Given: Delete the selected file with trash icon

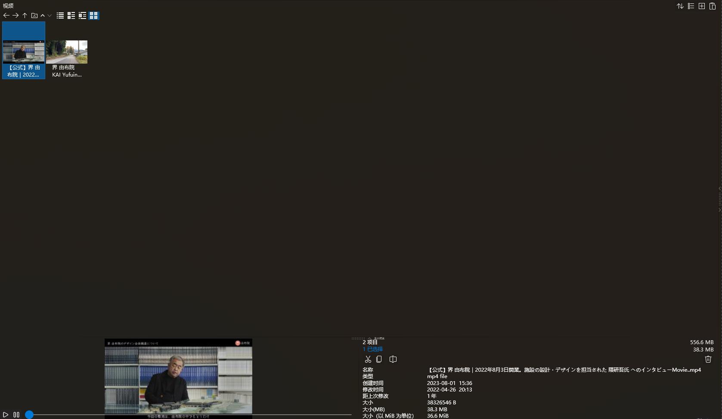Looking at the screenshot, I should coord(708,359).
